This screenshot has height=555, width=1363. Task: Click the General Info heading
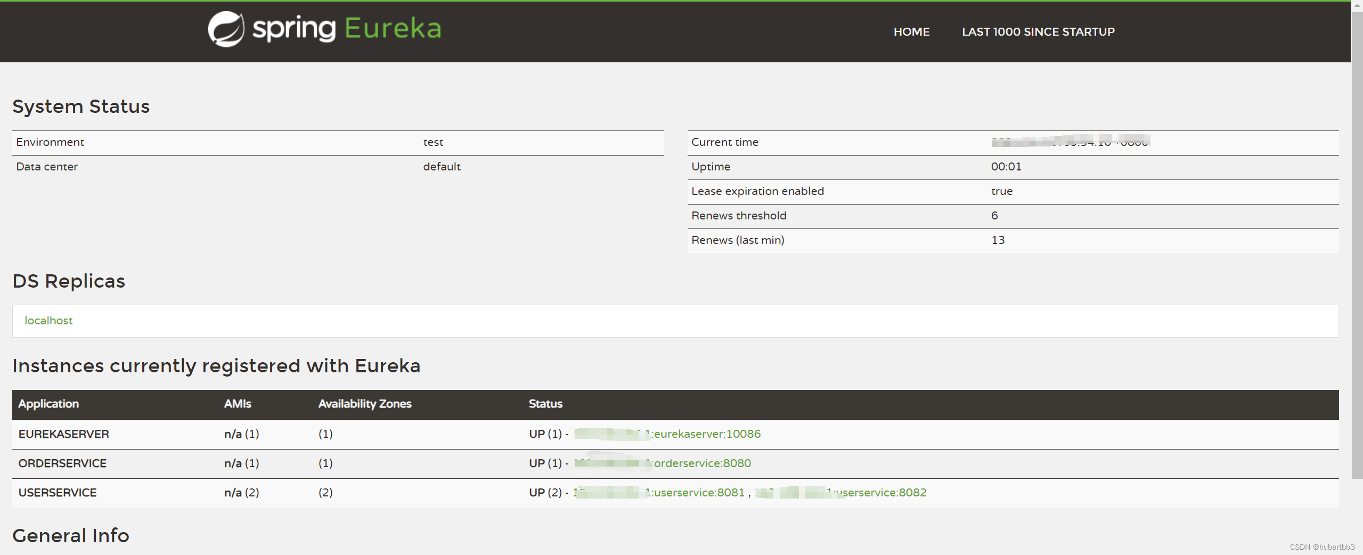coord(71,535)
